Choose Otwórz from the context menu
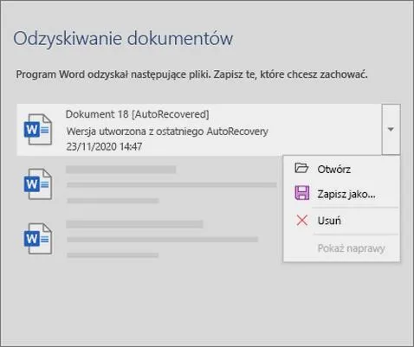The width and height of the screenshot is (414, 347). click(342, 169)
